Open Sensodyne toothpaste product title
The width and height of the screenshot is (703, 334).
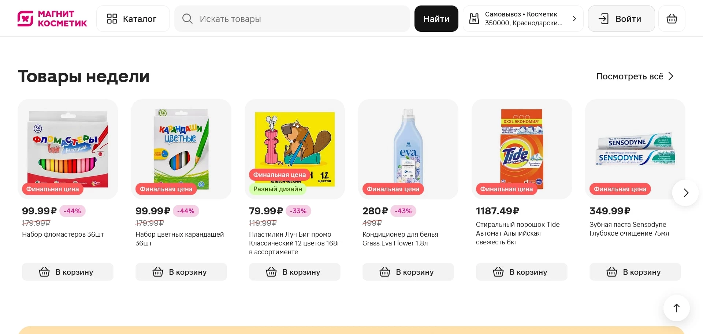tap(629, 229)
